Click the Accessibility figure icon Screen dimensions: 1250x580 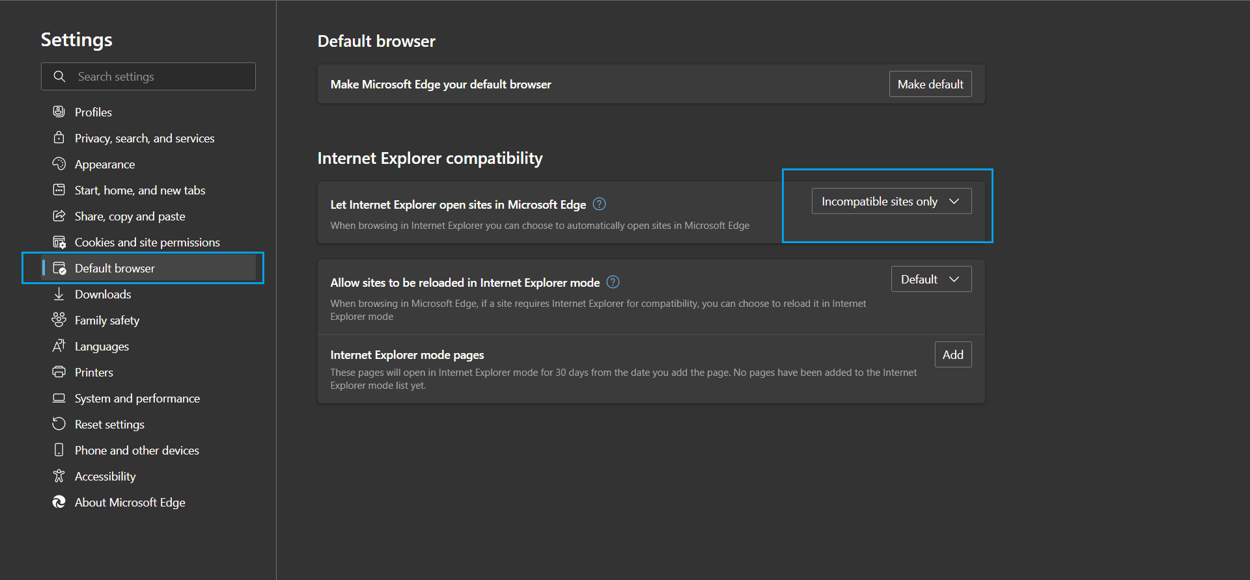click(59, 475)
